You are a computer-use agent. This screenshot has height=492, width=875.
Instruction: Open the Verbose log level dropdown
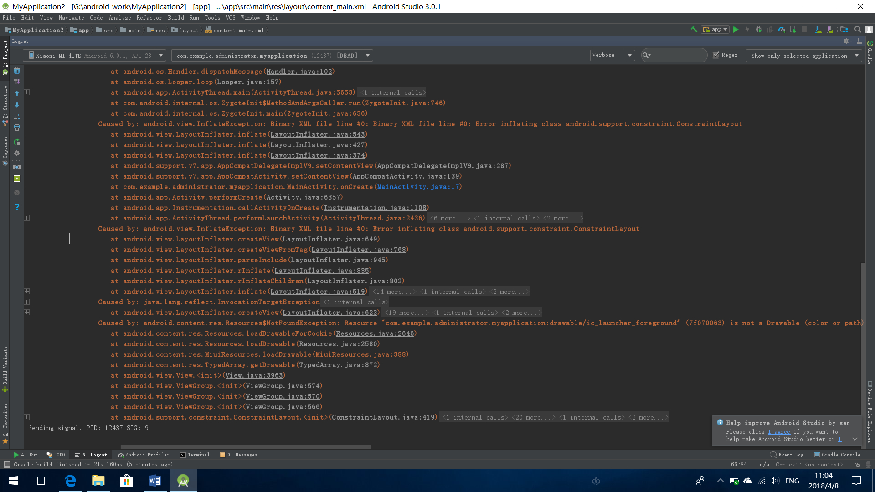pyautogui.click(x=612, y=55)
